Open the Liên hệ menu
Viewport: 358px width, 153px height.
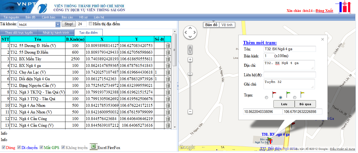99,17
